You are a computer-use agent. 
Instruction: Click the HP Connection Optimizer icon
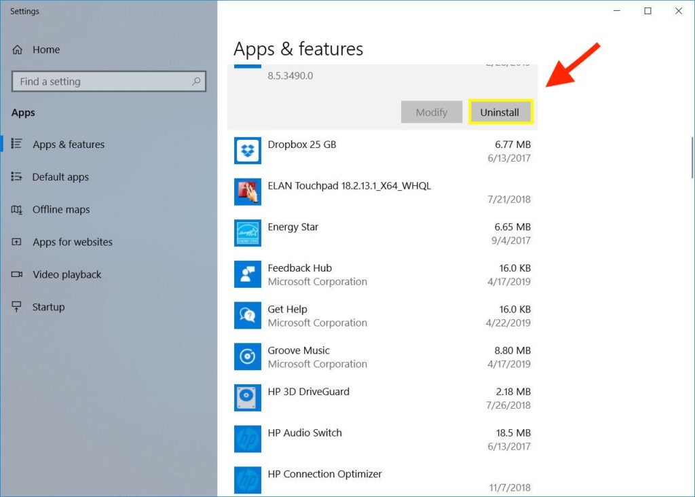coord(248,480)
